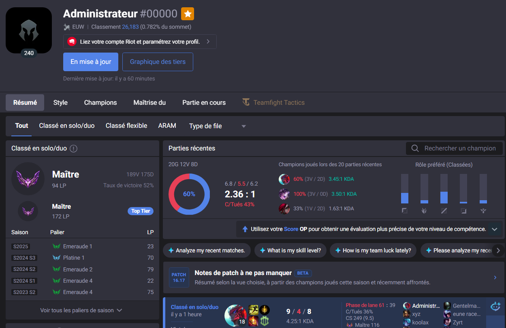Screen dimensions: 506x328
Task: Open the patch notes arrow
Action: (x=495, y=277)
